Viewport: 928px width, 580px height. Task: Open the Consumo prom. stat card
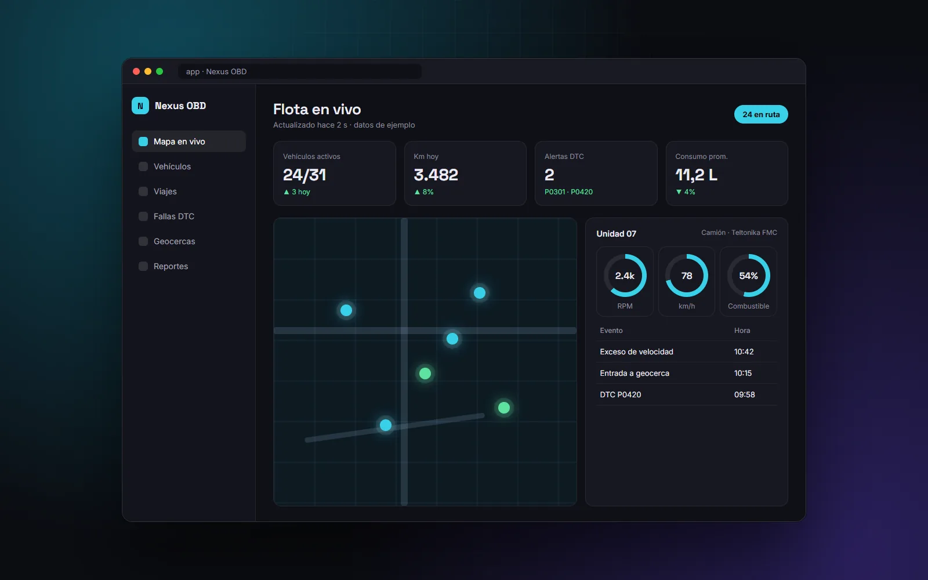point(727,173)
